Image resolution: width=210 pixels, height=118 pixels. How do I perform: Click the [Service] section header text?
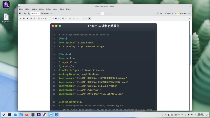(65, 54)
